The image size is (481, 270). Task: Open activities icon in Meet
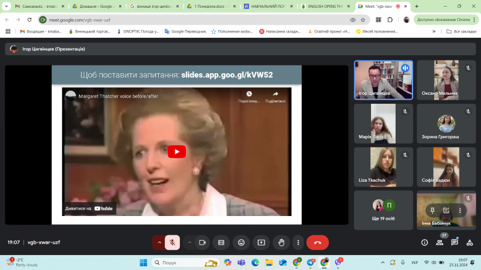470,242
